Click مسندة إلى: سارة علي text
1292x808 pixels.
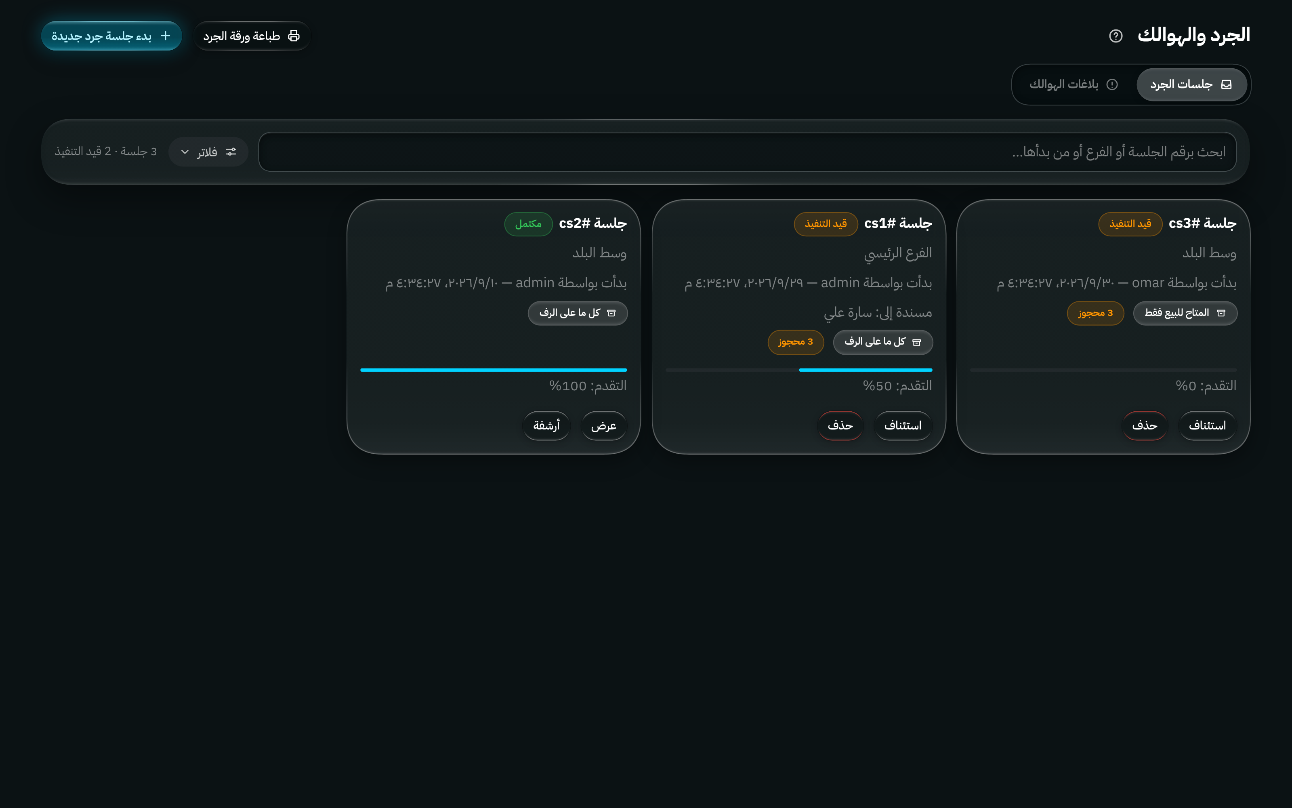pyautogui.click(x=878, y=313)
